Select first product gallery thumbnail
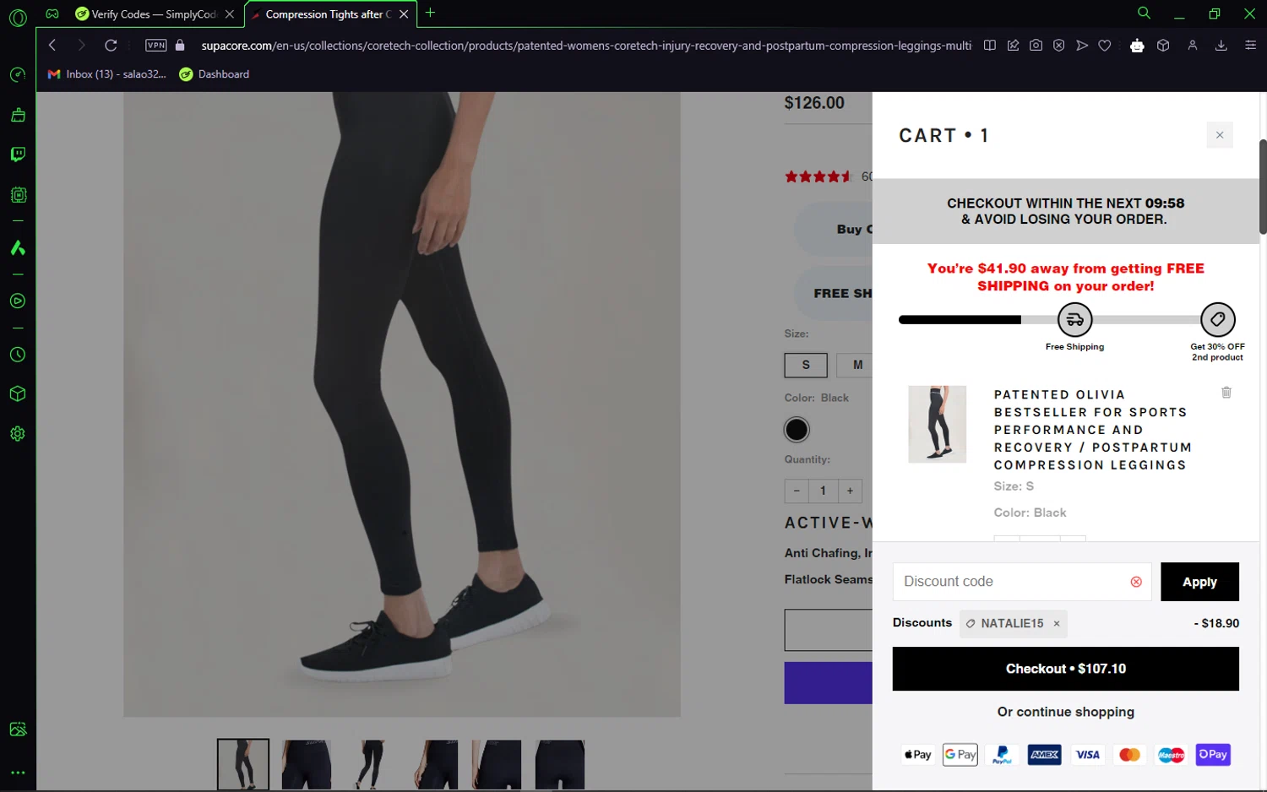 click(243, 764)
